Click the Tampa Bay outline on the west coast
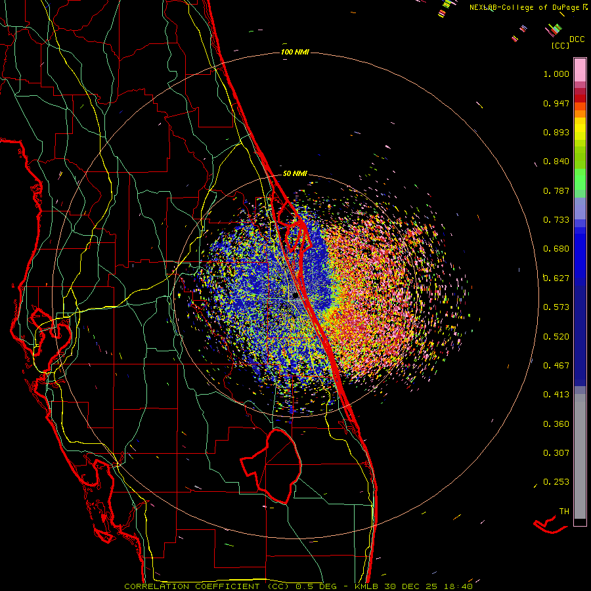Screen dimensions: 591x591 [x=51, y=334]
